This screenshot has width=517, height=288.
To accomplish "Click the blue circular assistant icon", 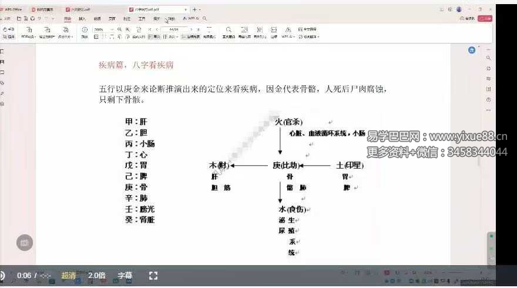I will pos(471,51).
